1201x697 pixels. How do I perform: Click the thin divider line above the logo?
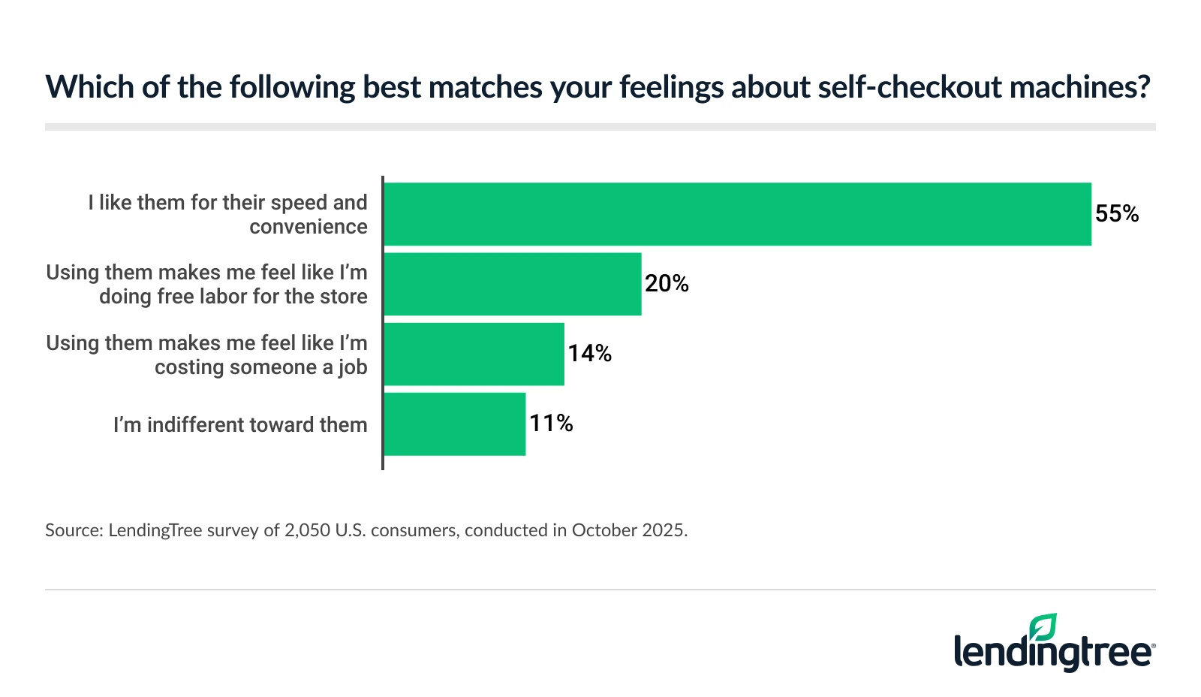[600, 590]
